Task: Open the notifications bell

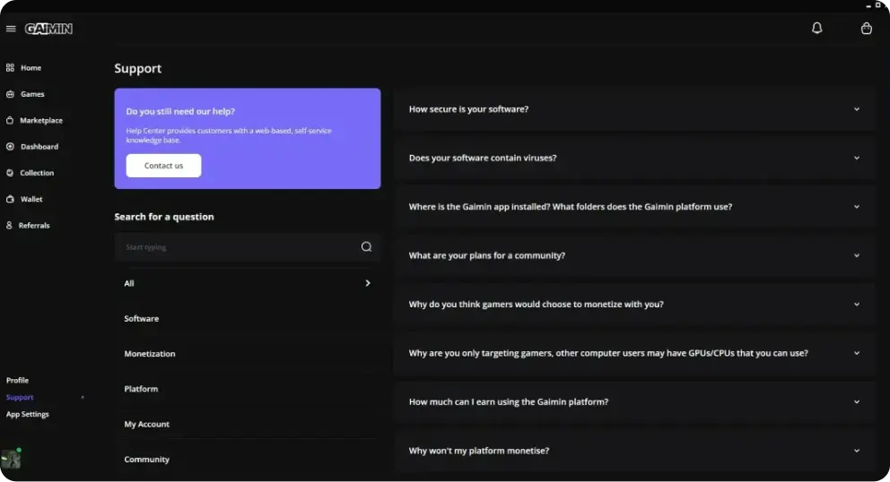Action: (x=816, y=29)
